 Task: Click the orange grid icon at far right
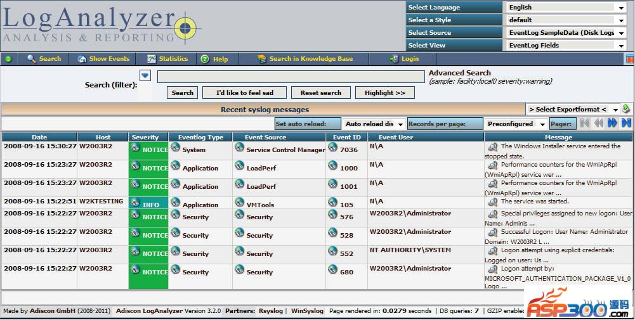pyautogui.click(x=629, y=59)
